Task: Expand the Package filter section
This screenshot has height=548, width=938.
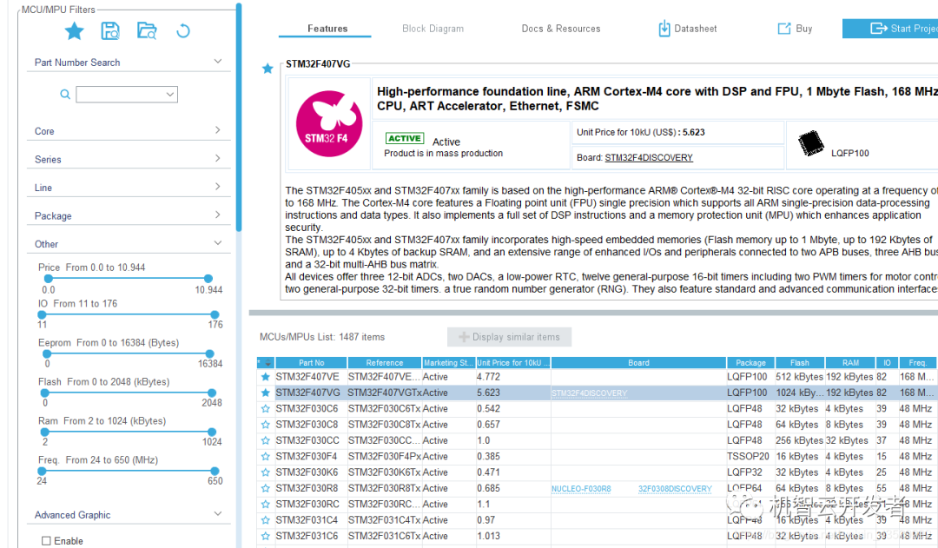Action: pyautogui.click(x=218, y=215)
